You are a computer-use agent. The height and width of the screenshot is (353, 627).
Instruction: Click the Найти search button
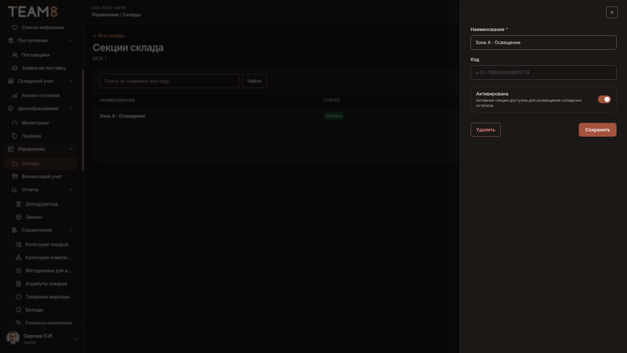(254, 81)
